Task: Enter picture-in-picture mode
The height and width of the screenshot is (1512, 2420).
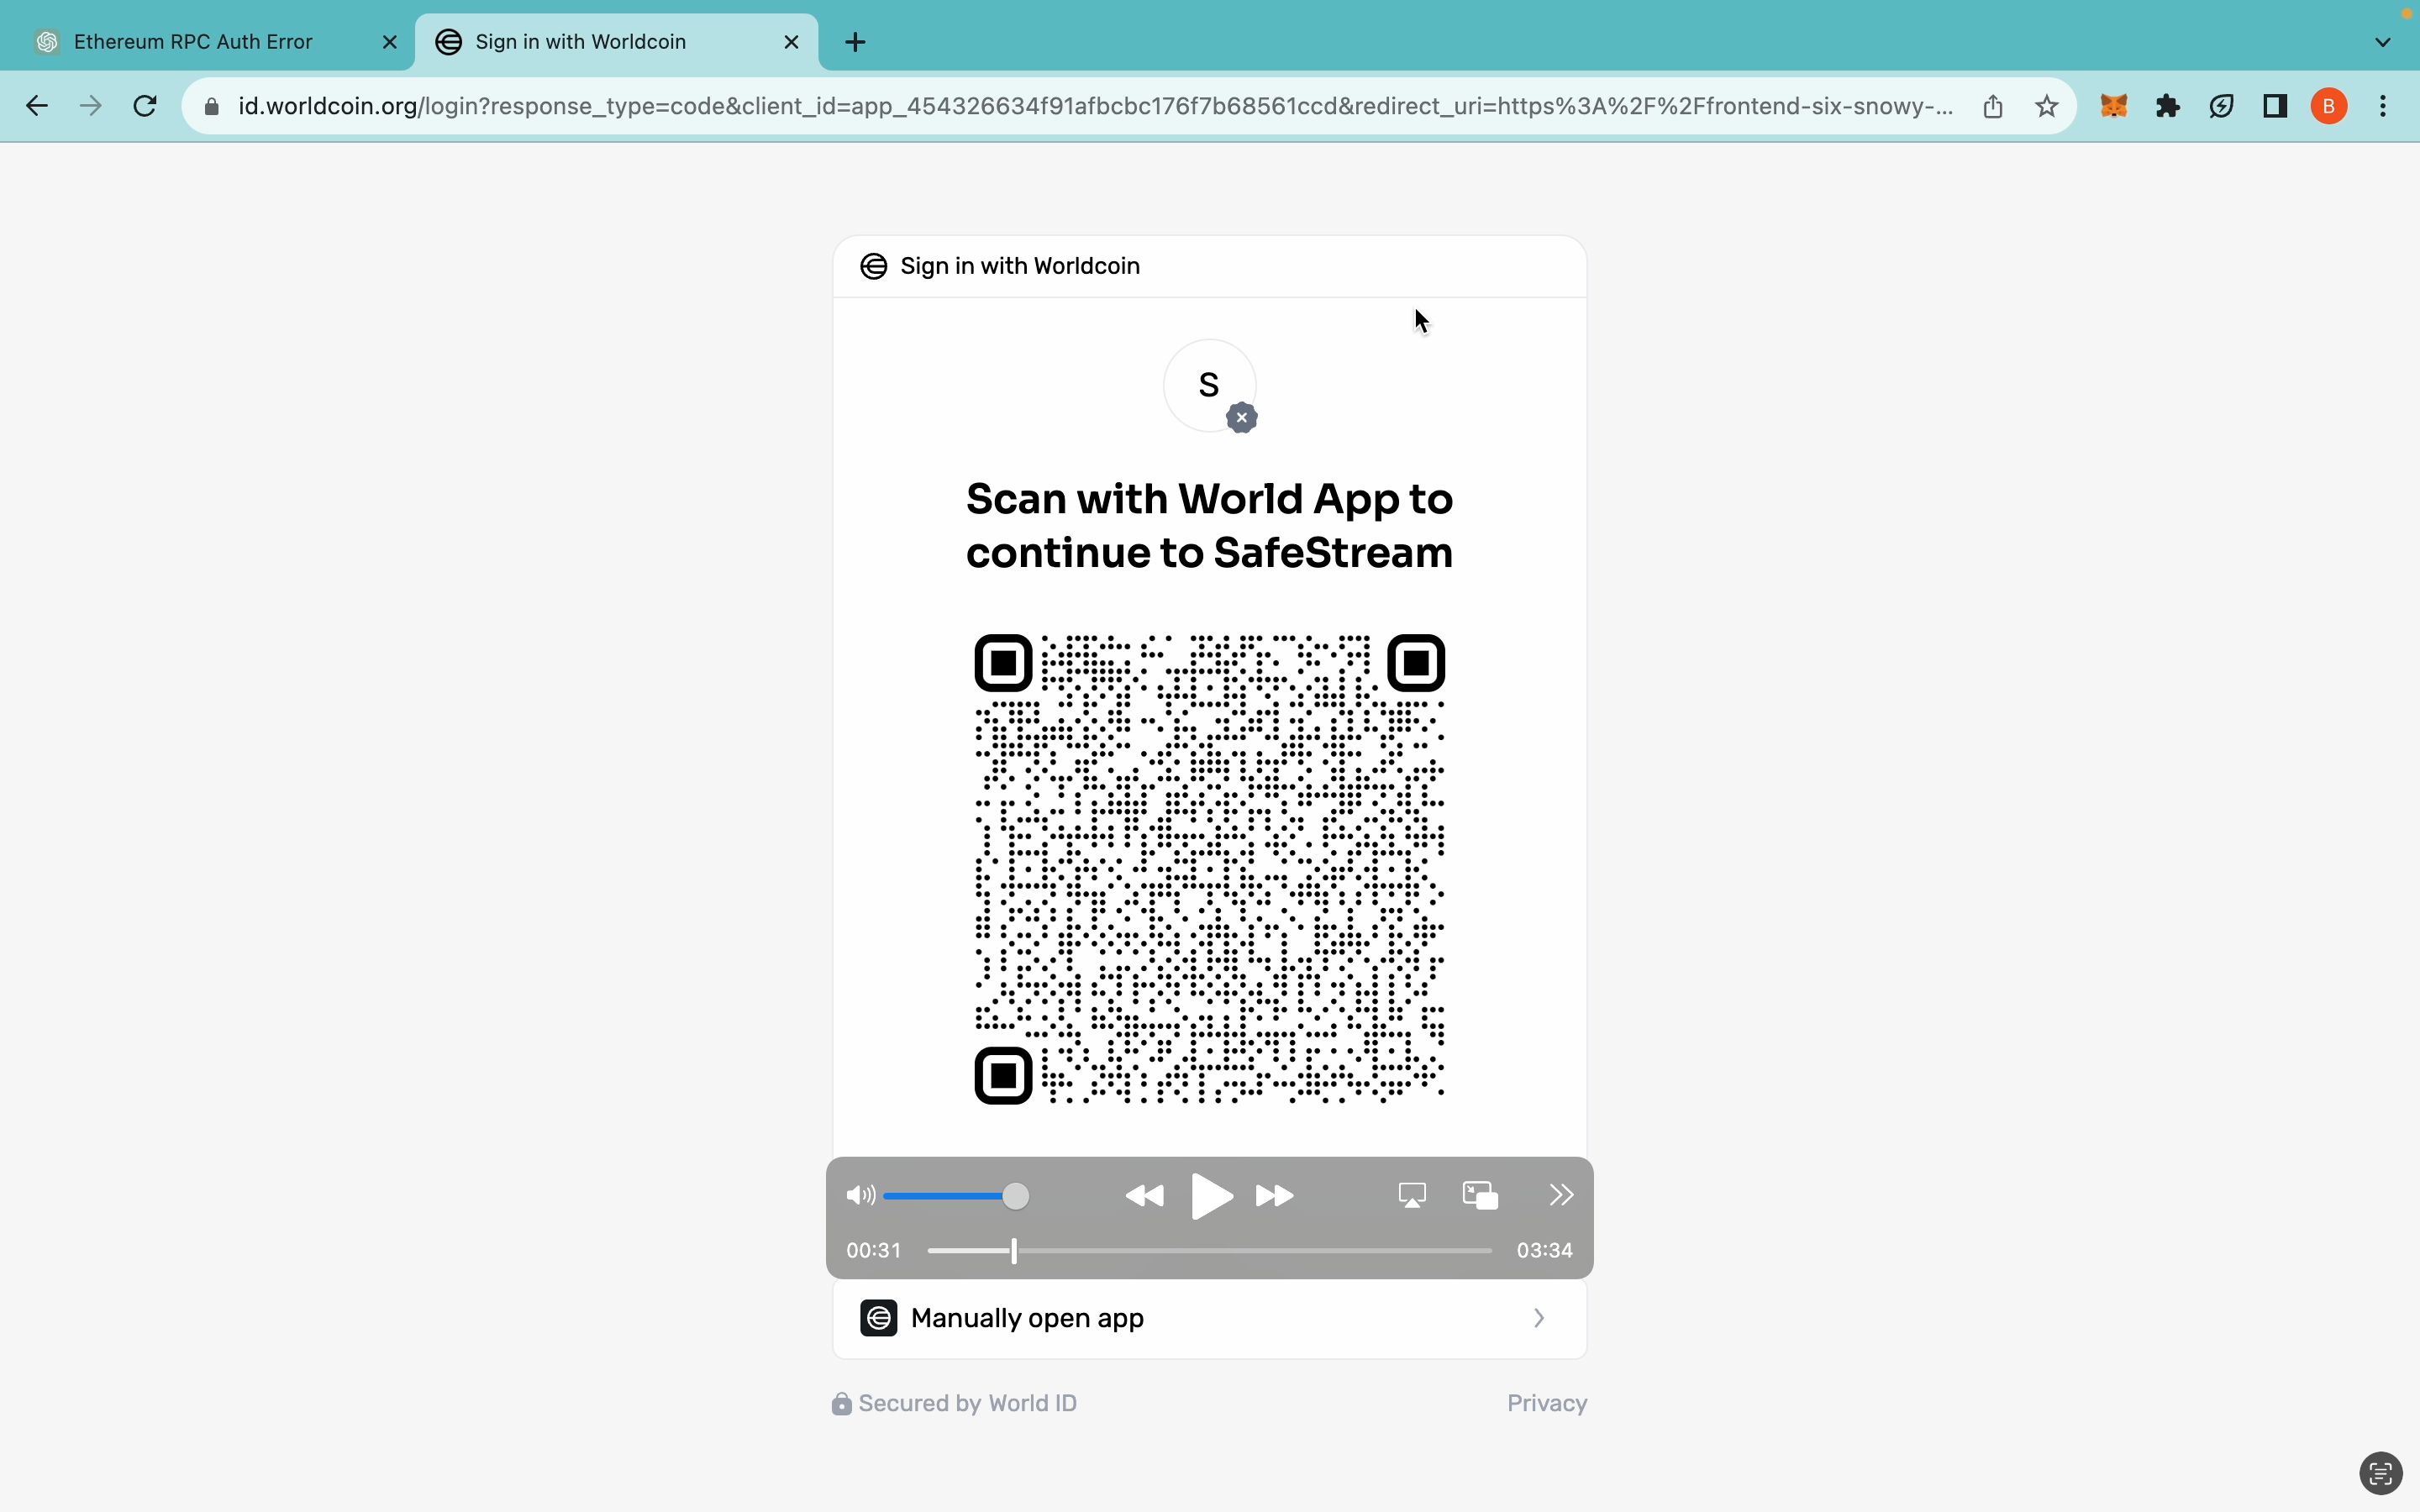Action: pos(1480,1195)
